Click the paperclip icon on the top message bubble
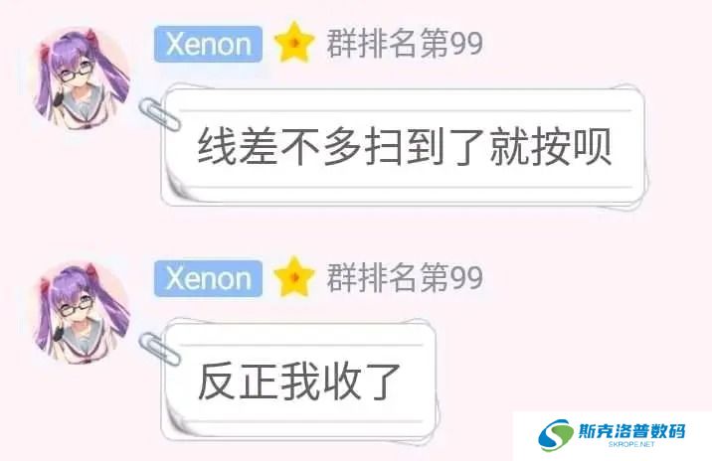The height and width of the screenshot is (461, 712). point(158,113)
